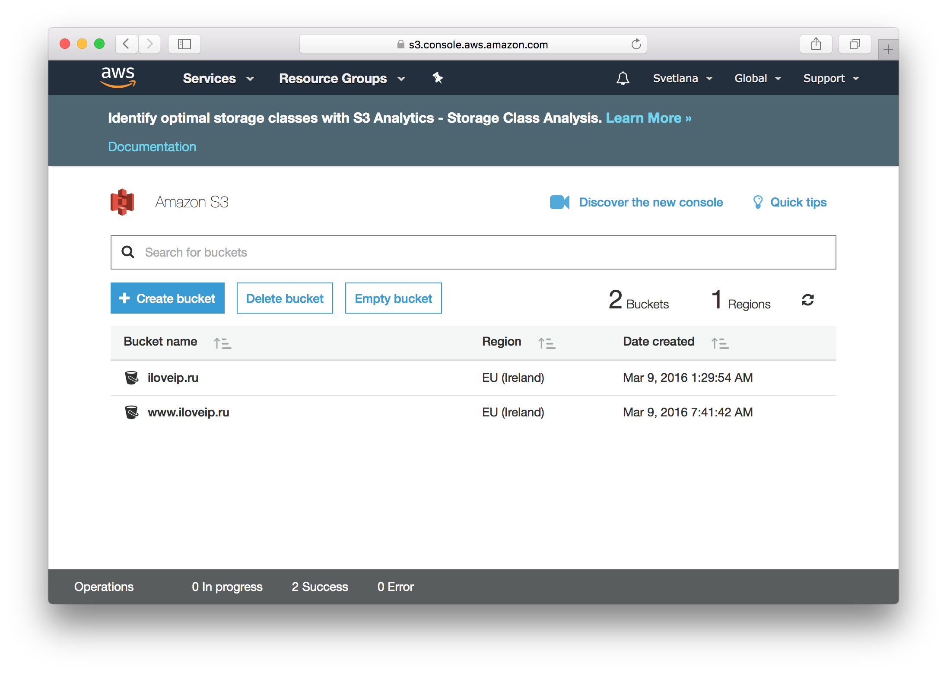Open the notifications bell

[x=623, y=78]
